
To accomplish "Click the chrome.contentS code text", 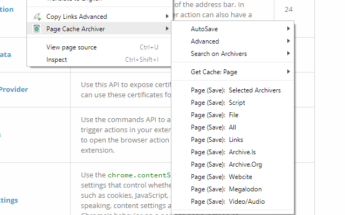I will click(139, 175).
